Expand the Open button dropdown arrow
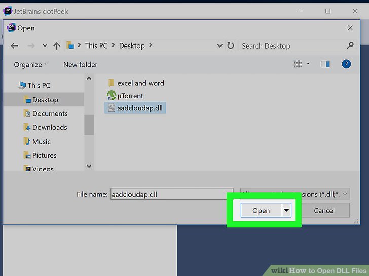The image size is (369, 276). coord(286,210)
